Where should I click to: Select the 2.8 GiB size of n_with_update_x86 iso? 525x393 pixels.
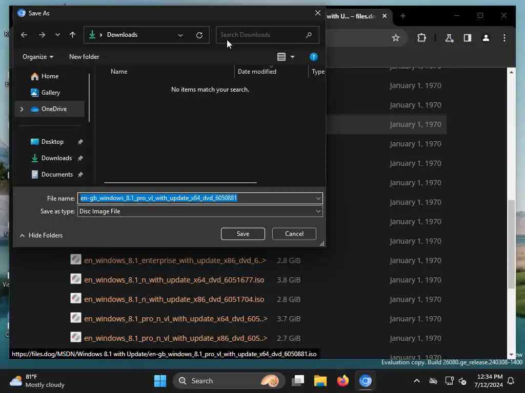[x=288, y=299]
